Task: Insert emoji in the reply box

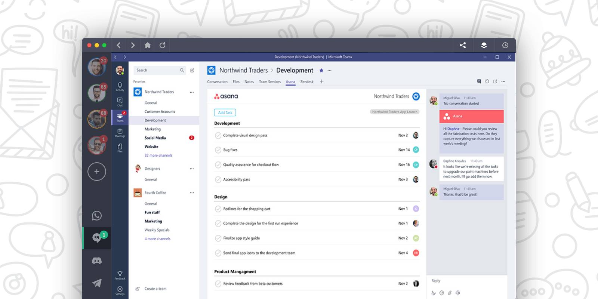Action: pyautogui.click(x=442, y=293)
